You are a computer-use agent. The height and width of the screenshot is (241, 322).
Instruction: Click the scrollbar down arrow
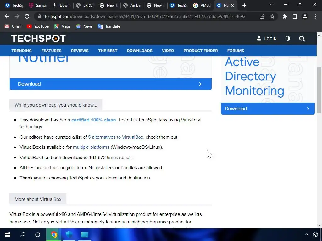pos(319,226)
